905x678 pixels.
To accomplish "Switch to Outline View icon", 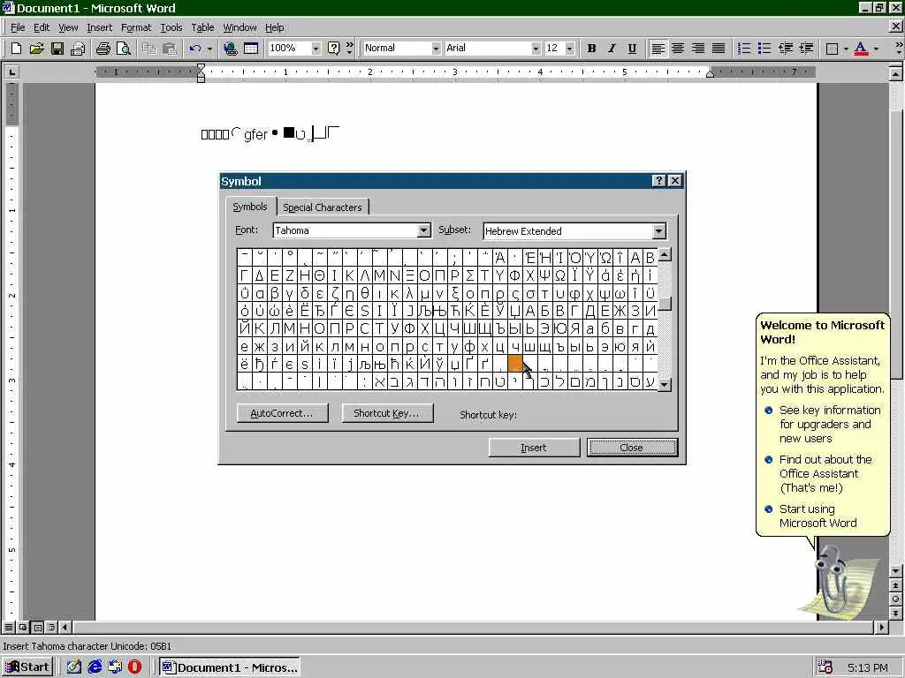I will 51,627.
